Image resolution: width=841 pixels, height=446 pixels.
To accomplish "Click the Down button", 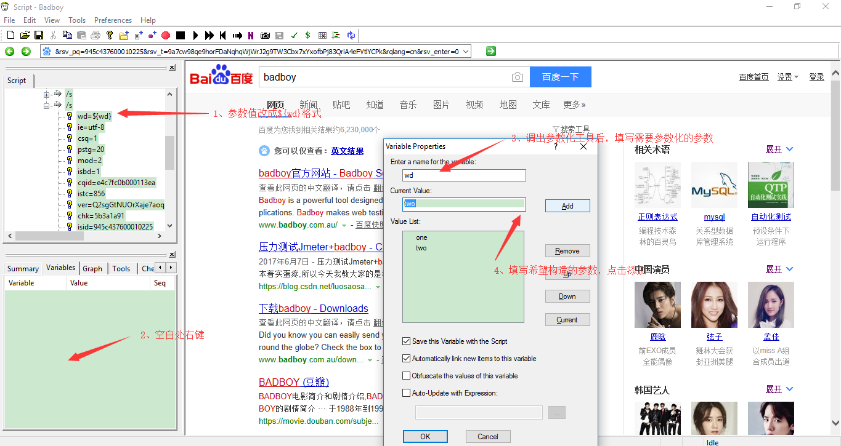I will tap(567, 297).
